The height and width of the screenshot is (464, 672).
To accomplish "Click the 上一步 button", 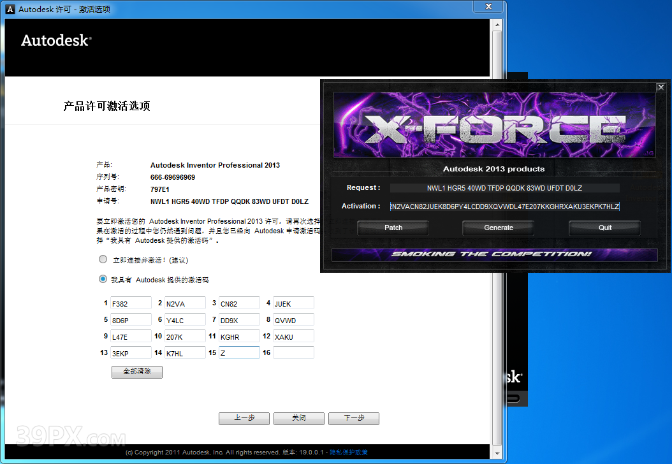I will click(x=244, y=418).
